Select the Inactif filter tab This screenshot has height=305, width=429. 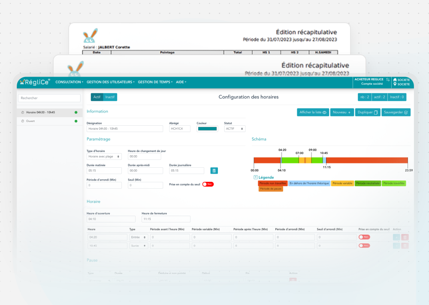click(x=110, y=97)
